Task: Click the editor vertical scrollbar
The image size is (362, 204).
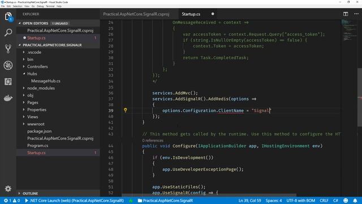Action: (x=360, y=97)
